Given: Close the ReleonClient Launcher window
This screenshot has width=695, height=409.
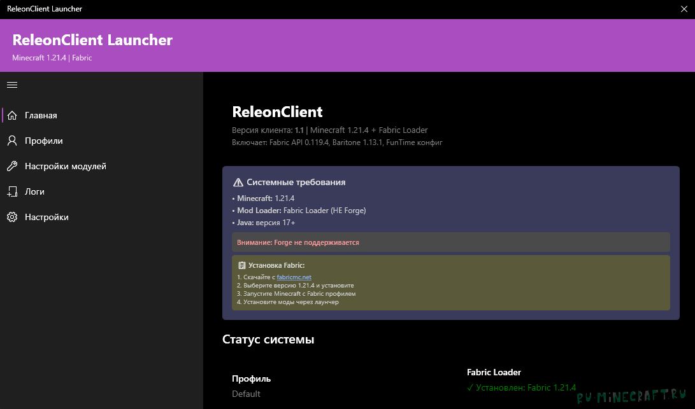Looking at the screenshot, I should pyautogui.click(x=684, y=9).
